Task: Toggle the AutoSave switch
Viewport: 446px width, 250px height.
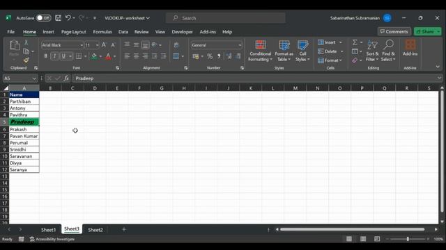Action: coord(43,18)
